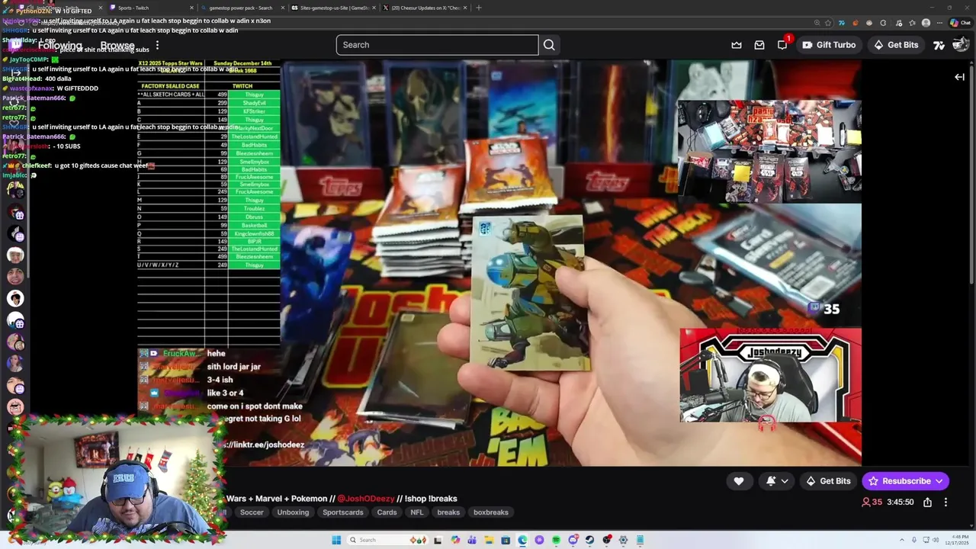Switch to Cheesur Updates on X tab
The image size is (976, 549).
(x=425, y=8)
